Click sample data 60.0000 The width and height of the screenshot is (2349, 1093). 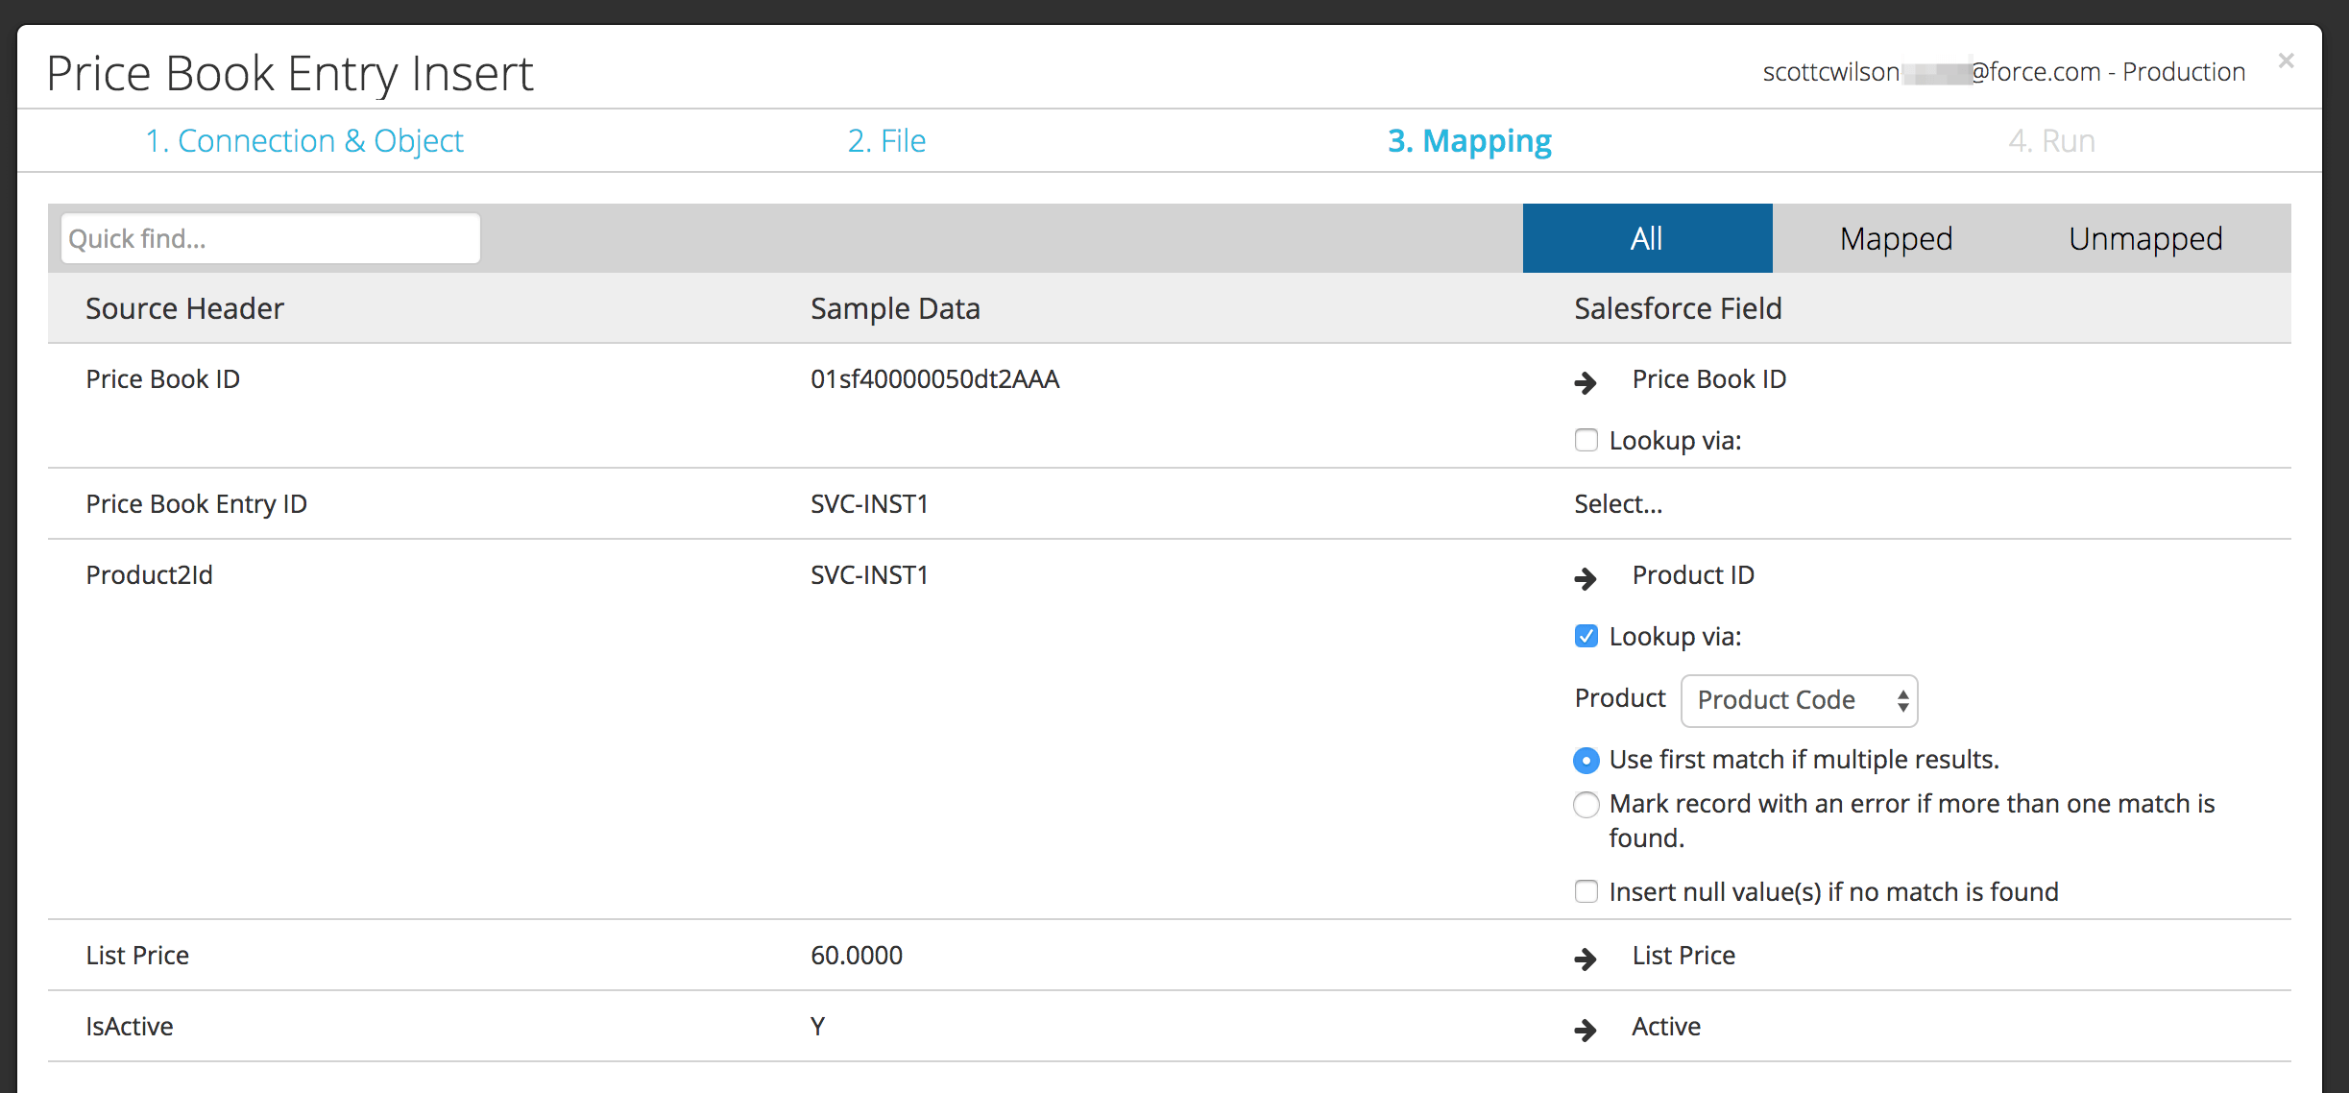point(857,956)
